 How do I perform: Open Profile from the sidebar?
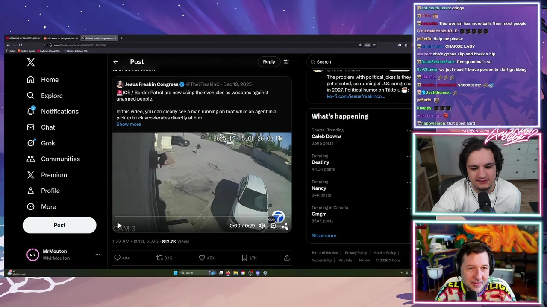43,191
